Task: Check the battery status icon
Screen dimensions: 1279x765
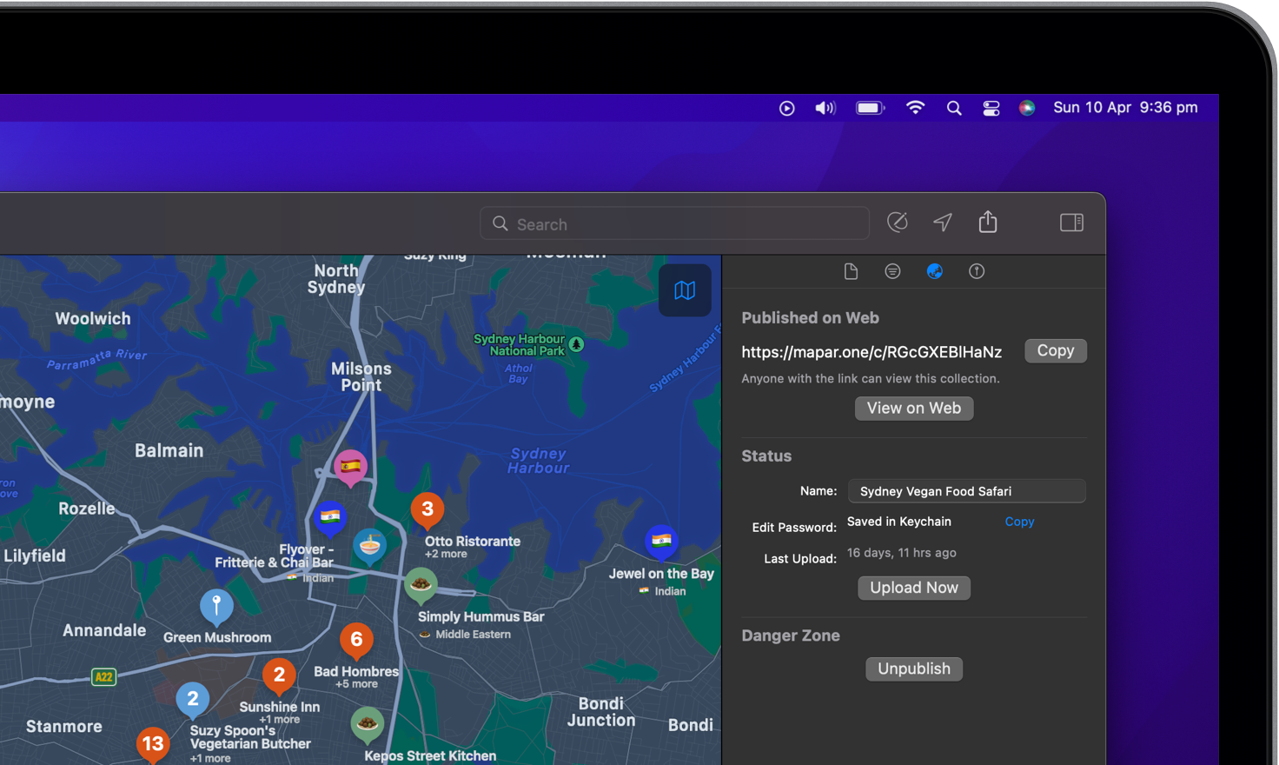Action: point(870,108)
